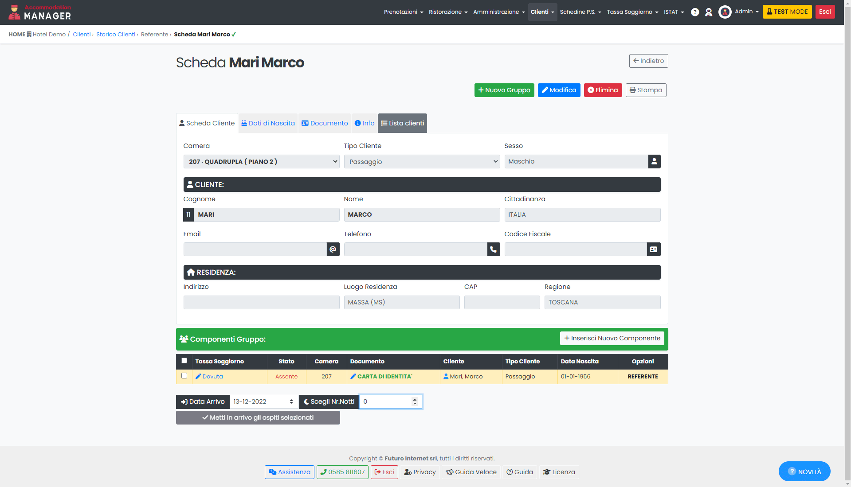Open the Camera dropdown showing 207 Quadrupla
This screenshot has height=487, width=851.
coord(261,162)
